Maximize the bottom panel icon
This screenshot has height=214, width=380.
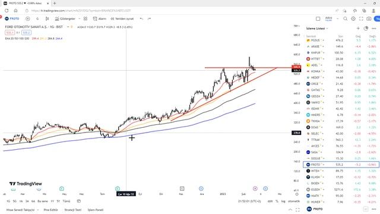[297, 210]
